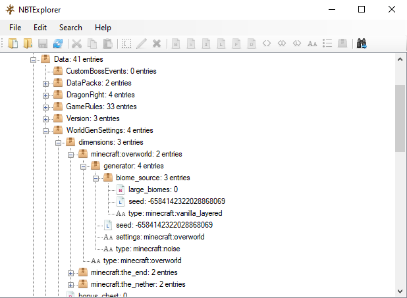Click the Add List Tag icon

[327, 43]
